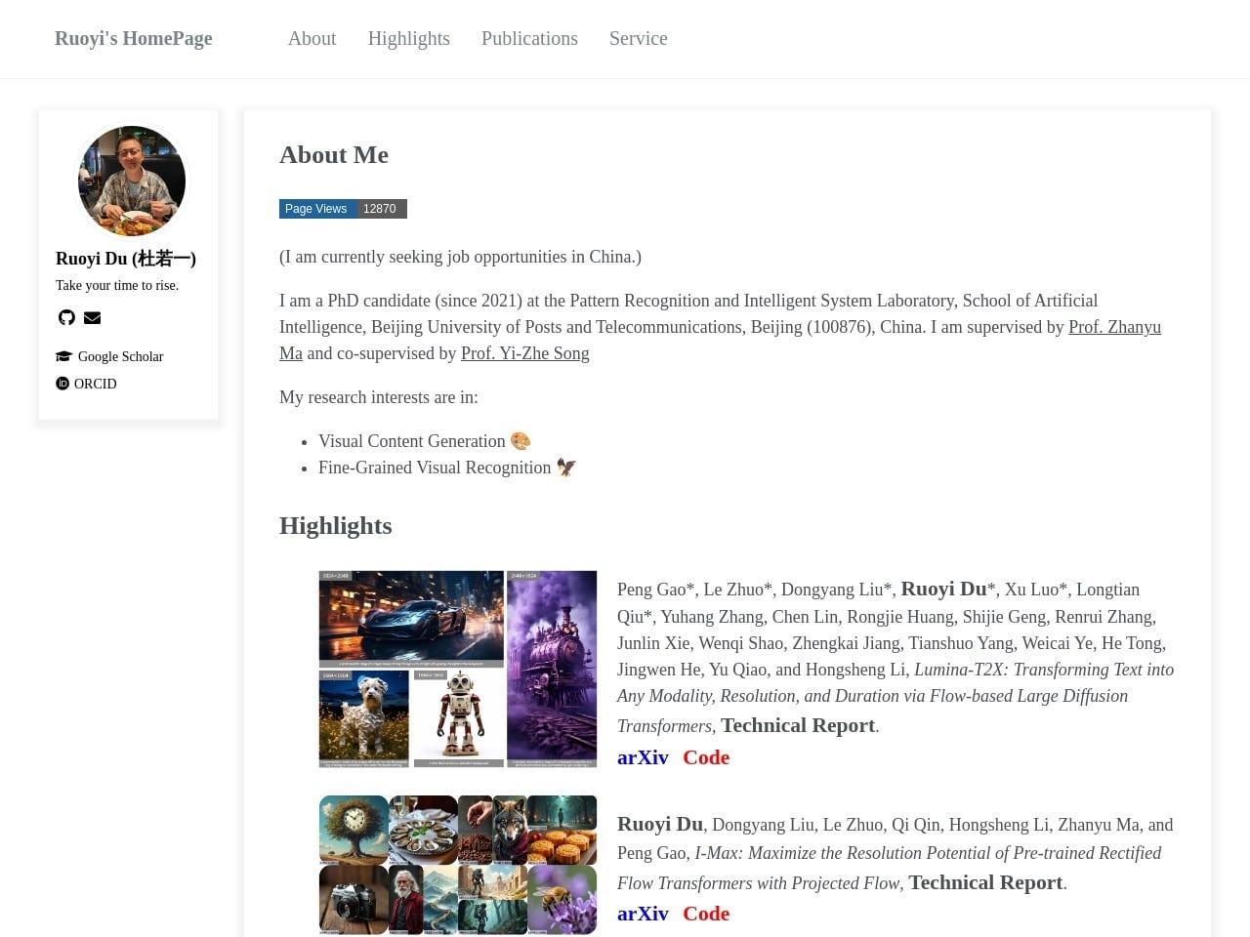The width and height of the screenshot is (1250, 937).
Task: Open the Publications navigation item
Action: (x=529, y=38)
